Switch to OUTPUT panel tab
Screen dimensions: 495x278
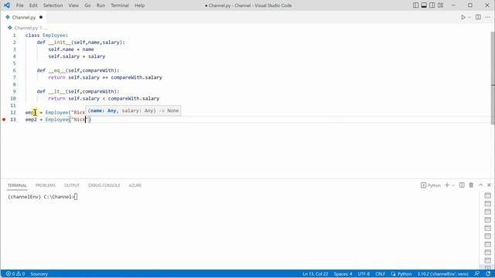pyautogui.click(x=72, y=185)
